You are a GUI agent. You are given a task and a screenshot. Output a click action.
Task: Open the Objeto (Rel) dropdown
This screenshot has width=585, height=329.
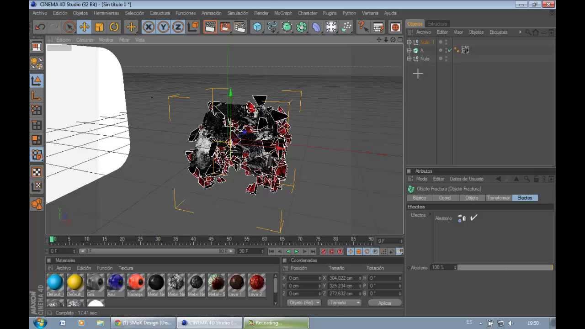304,302
